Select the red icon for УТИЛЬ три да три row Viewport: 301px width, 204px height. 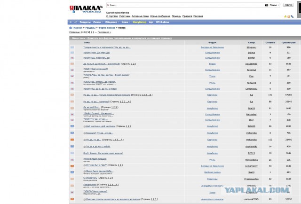tap(72, 76)
